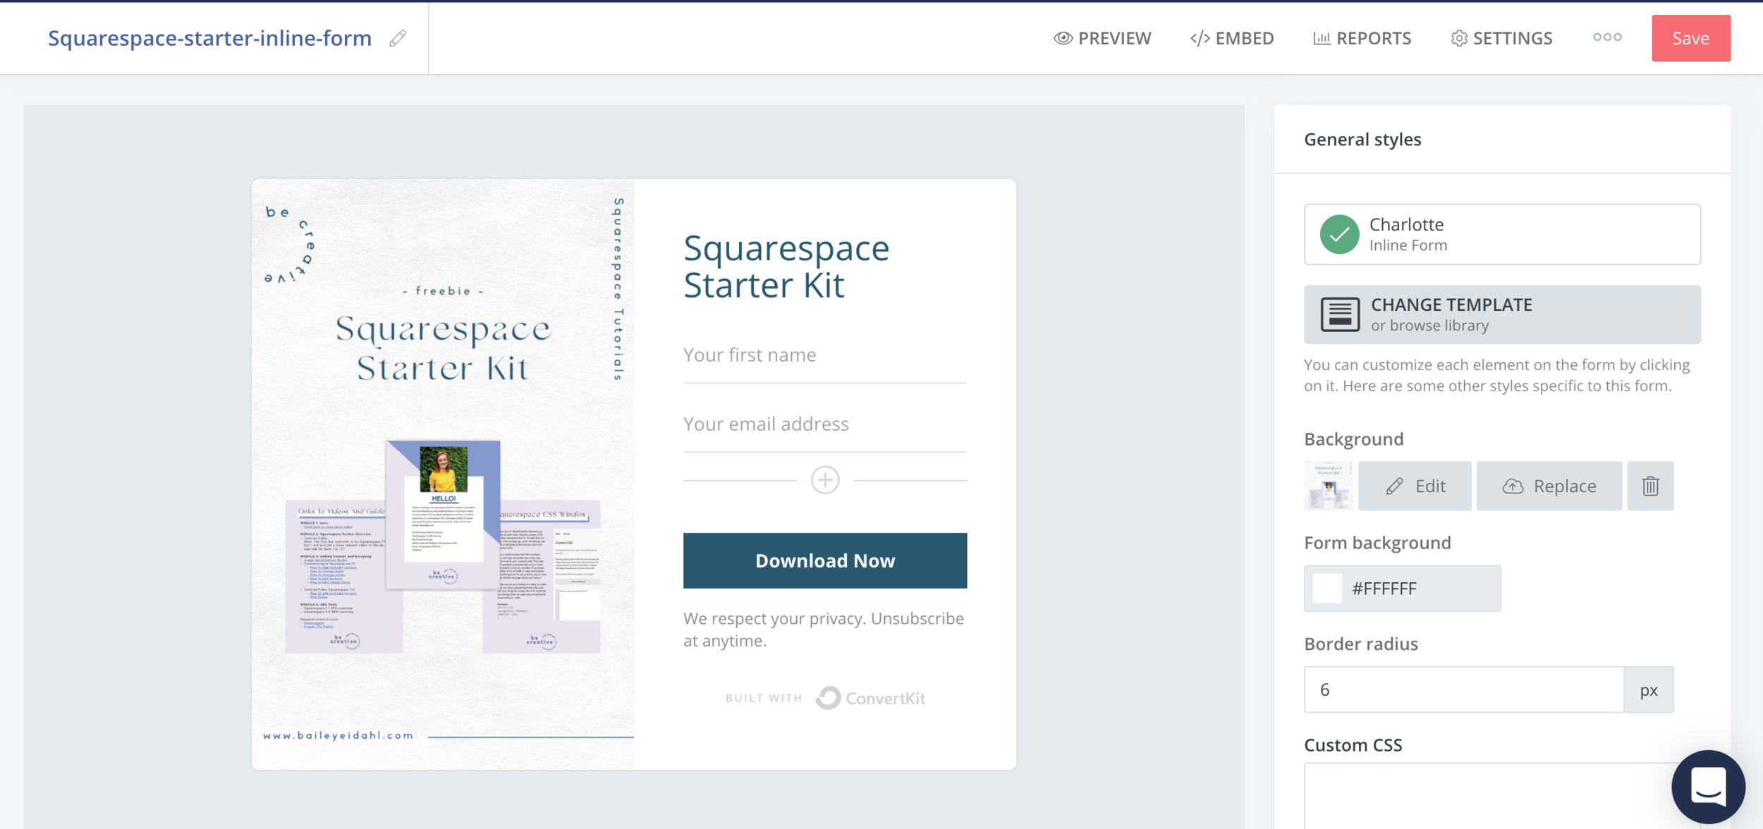Click the form title Squarespace-starter-inline-form
The image size is (1763, 829).
[209, 38]
